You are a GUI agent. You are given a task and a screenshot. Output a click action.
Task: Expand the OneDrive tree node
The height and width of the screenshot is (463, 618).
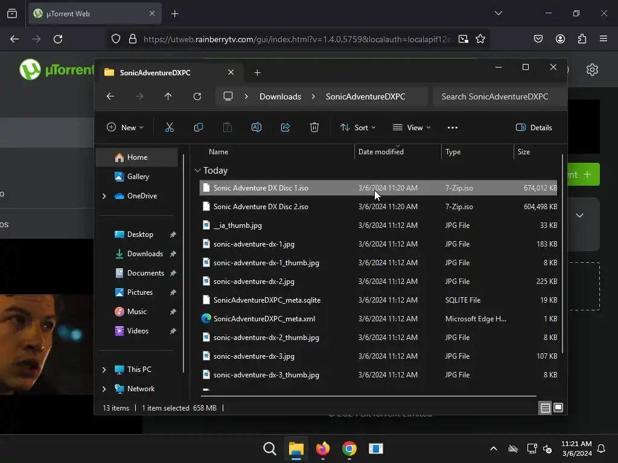click(x=104, y=196)
